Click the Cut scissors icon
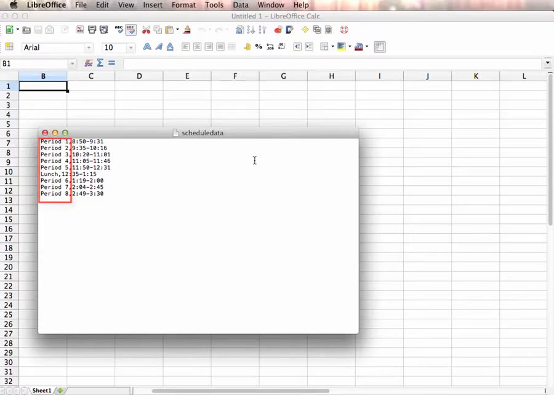 coord(146,30)
